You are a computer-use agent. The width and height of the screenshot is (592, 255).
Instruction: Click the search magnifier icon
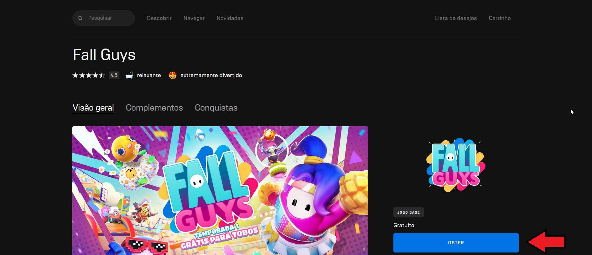[80, 18]
